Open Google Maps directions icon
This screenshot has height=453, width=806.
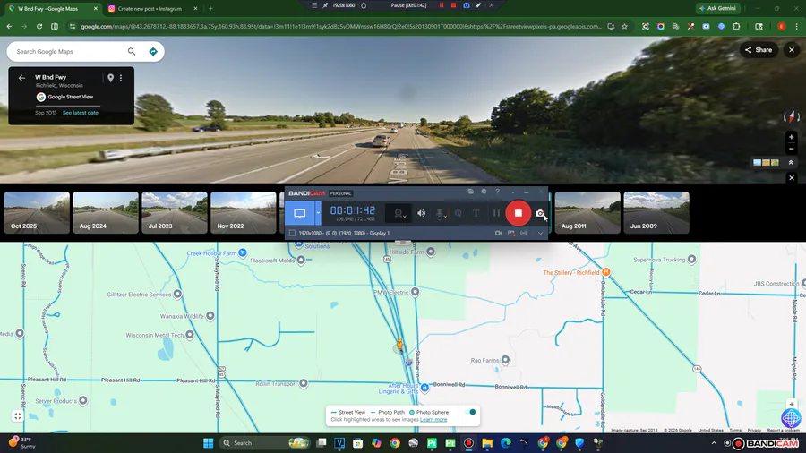click(152, 51)
